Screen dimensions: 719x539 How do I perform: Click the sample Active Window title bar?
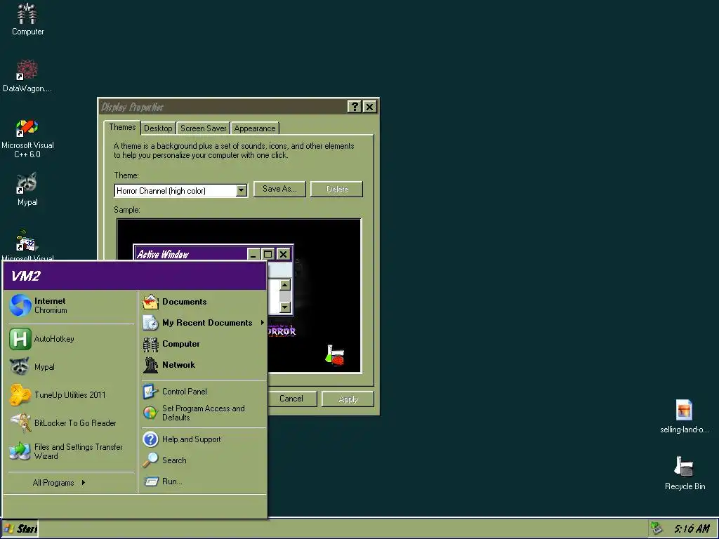191,254
